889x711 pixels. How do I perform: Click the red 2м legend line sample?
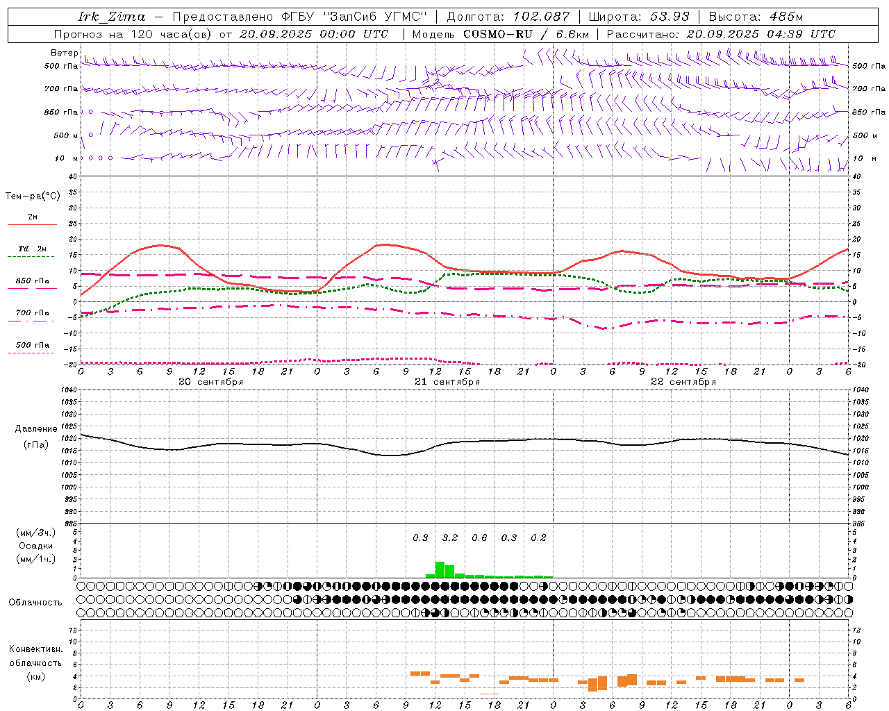pos(32,225)
